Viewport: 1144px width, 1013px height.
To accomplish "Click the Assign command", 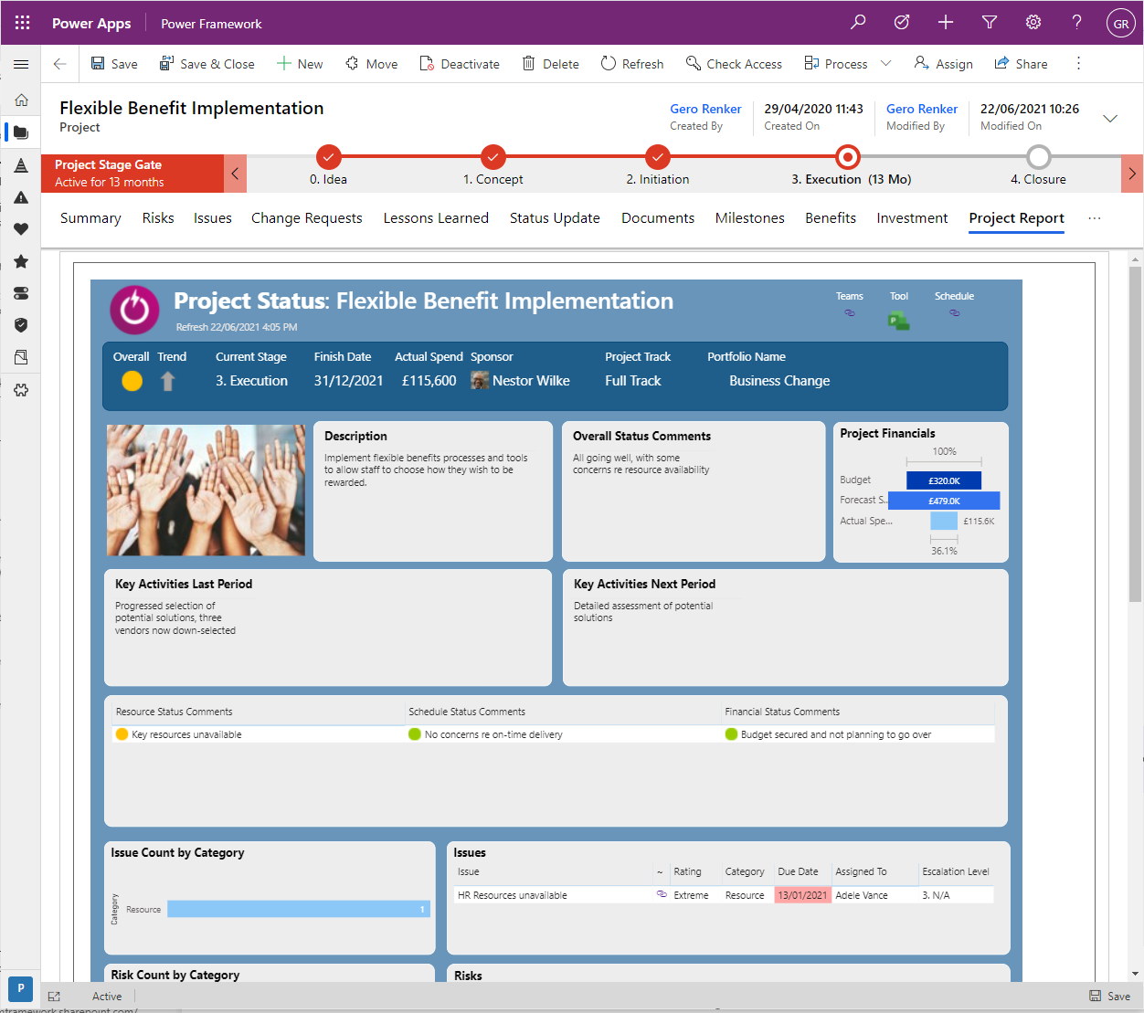I will 944,64.
